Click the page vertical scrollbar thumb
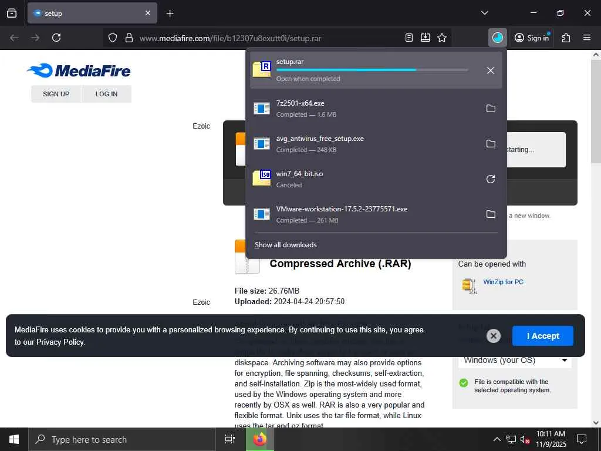 (x=596, y=111)
